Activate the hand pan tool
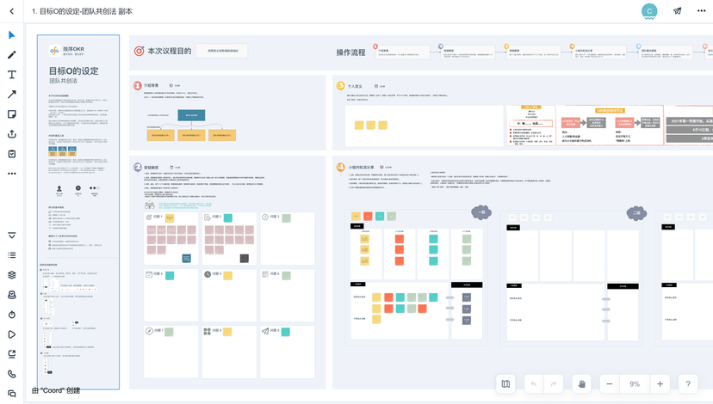 (x=581, y=384)
